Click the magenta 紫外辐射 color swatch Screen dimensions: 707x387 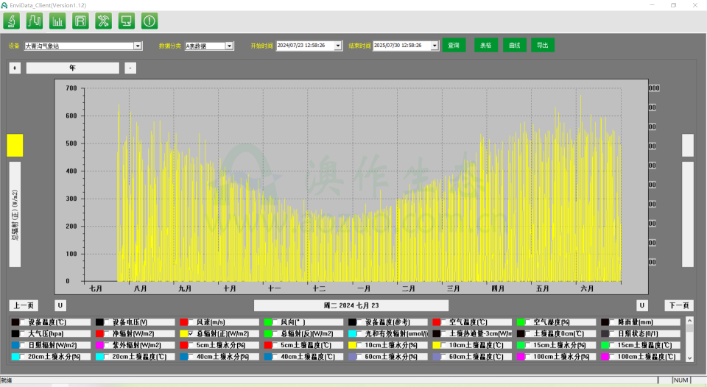click(99, 345)
